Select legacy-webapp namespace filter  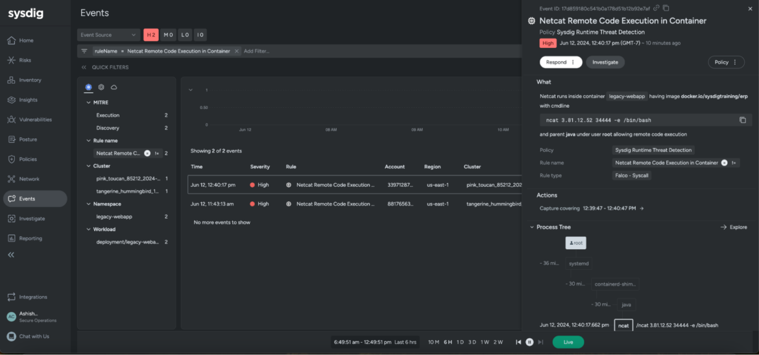point(114,217)
